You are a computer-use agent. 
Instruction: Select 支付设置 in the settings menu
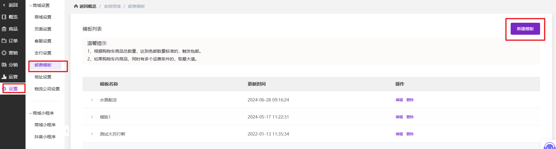tap(43, 53)
